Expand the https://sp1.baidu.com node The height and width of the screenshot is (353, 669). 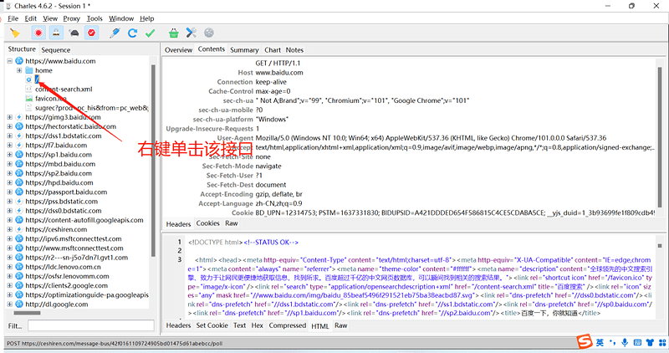(10, 155)
